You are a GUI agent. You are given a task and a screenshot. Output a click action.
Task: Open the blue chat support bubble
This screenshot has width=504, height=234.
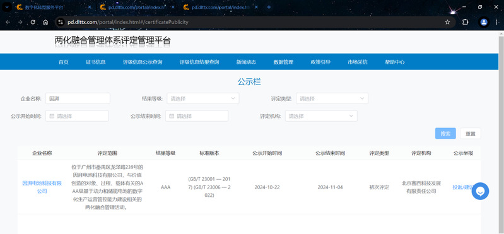coord(480,191)
